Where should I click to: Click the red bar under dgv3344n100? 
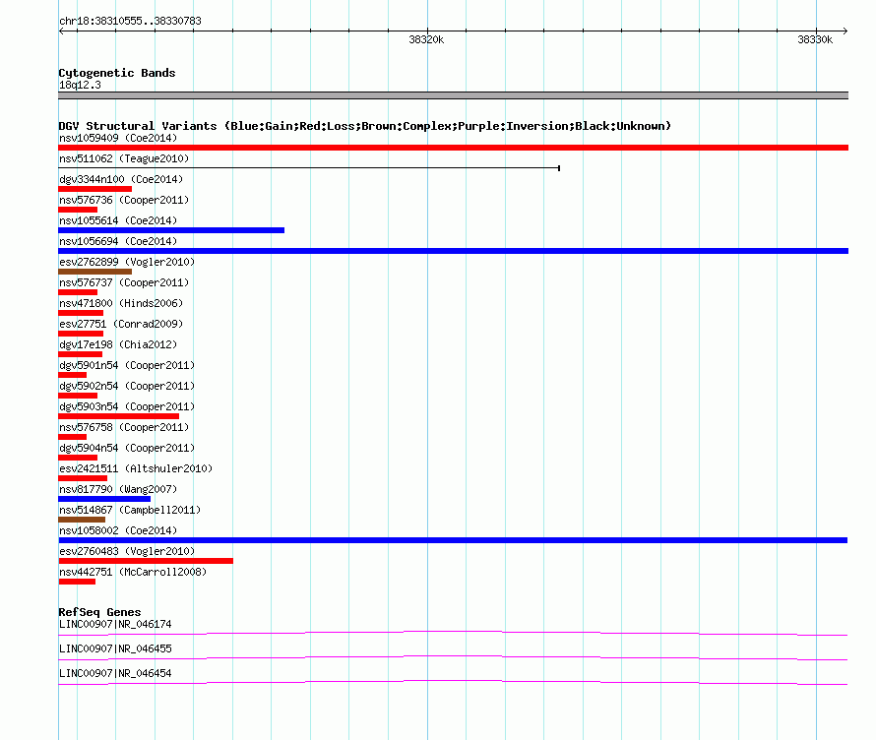[x=94, y=189]
